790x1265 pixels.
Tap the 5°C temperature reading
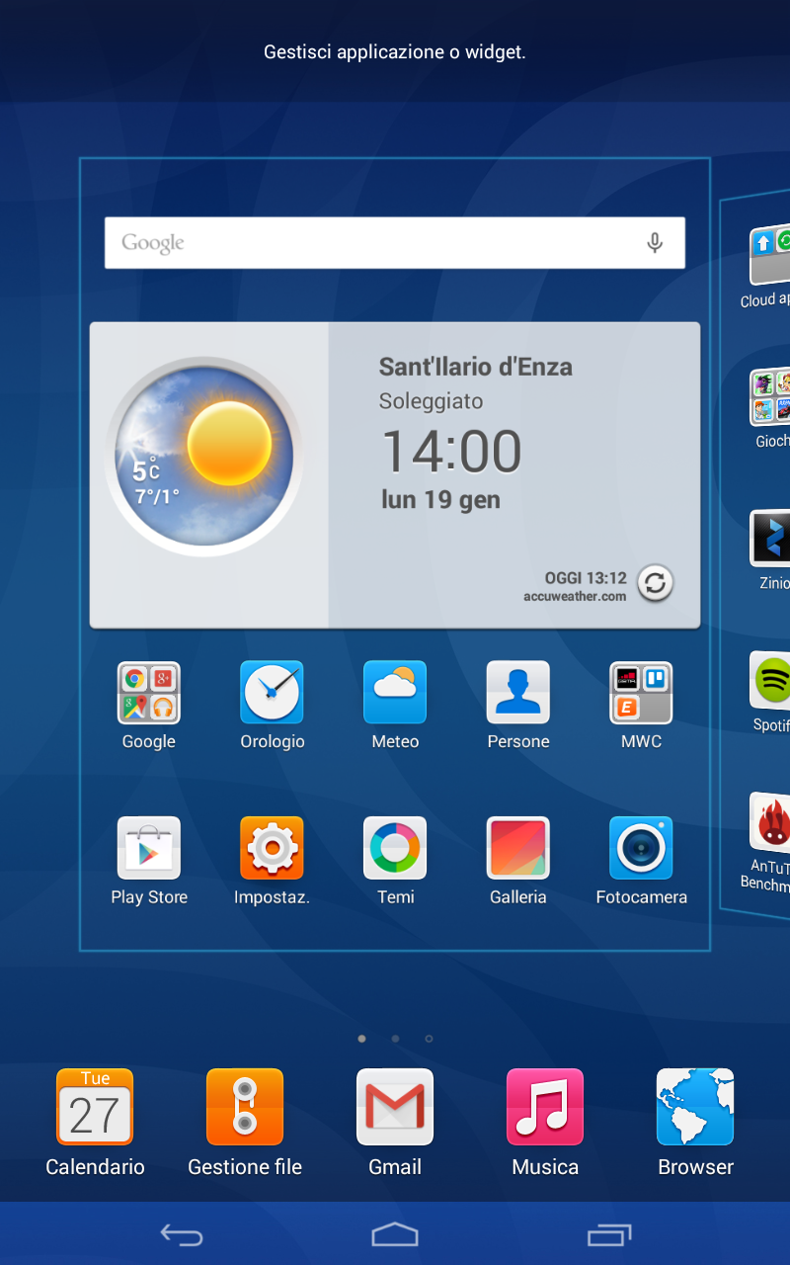point(146,470)
